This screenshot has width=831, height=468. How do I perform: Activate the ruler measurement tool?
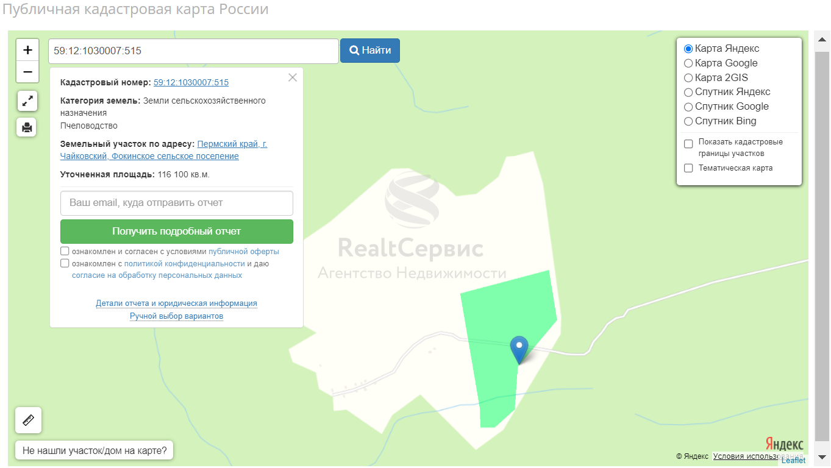(x=28, y=420)
